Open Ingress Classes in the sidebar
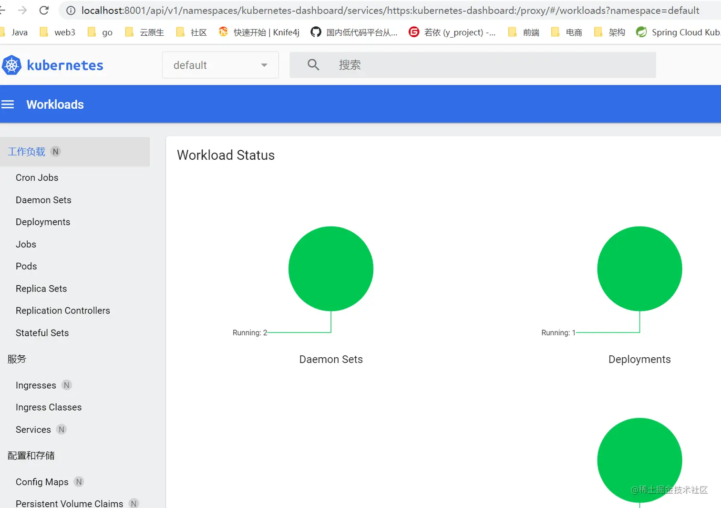Image resolution: width=721 pixels, height=508 pixels. click(x=49, y=407)
